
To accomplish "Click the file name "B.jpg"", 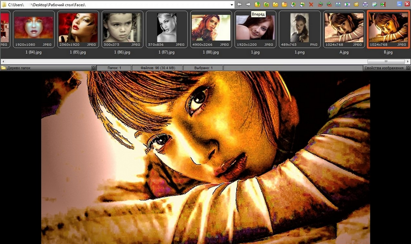I will [x=388, y=52].
